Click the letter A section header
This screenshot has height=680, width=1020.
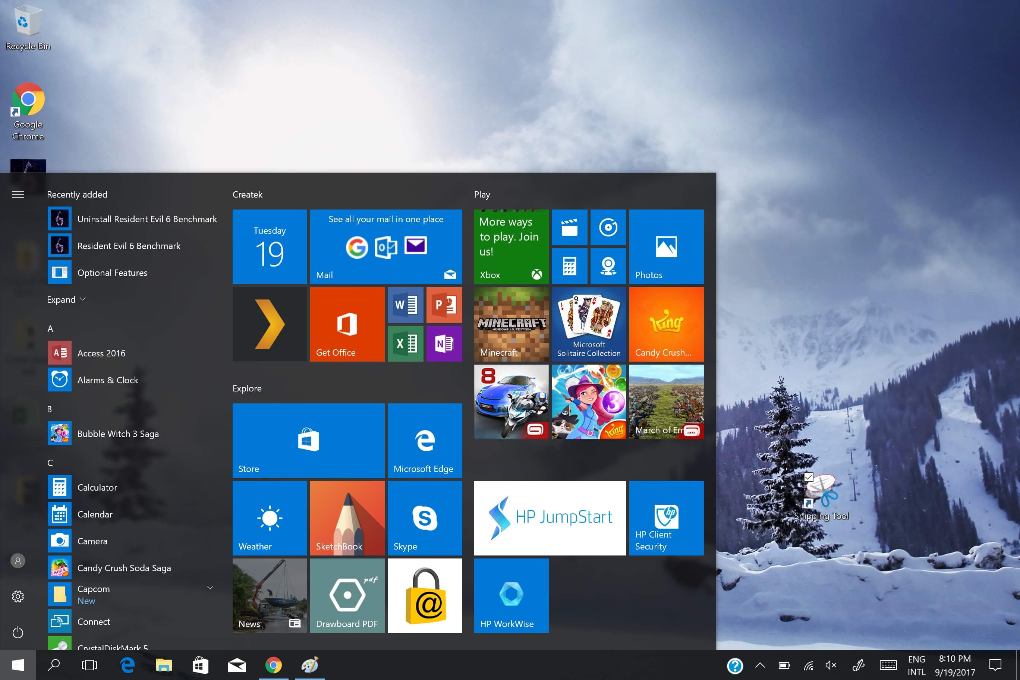(x=50, y=329)
